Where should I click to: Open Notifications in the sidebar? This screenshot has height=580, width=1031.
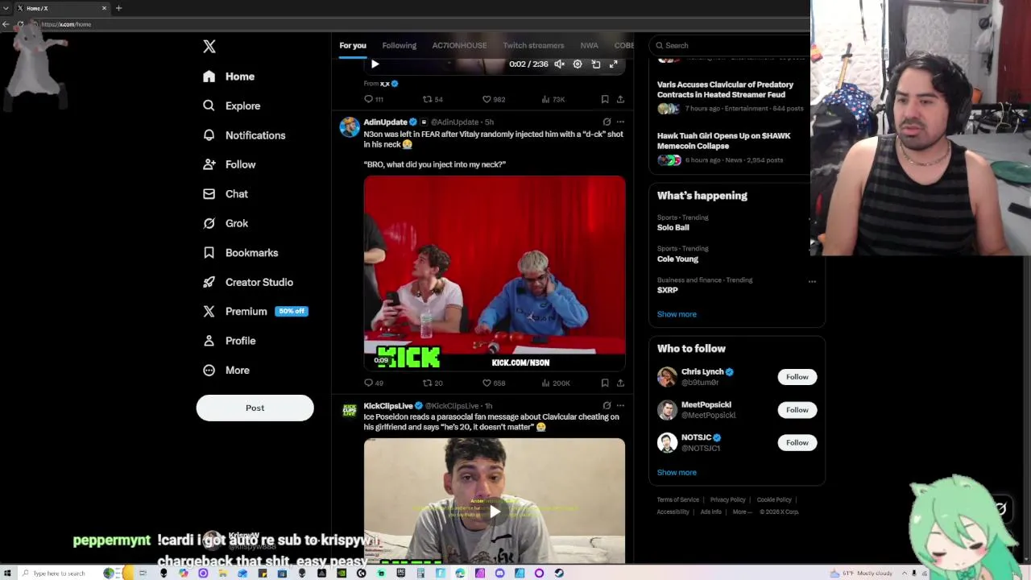(x=244, y=135)
